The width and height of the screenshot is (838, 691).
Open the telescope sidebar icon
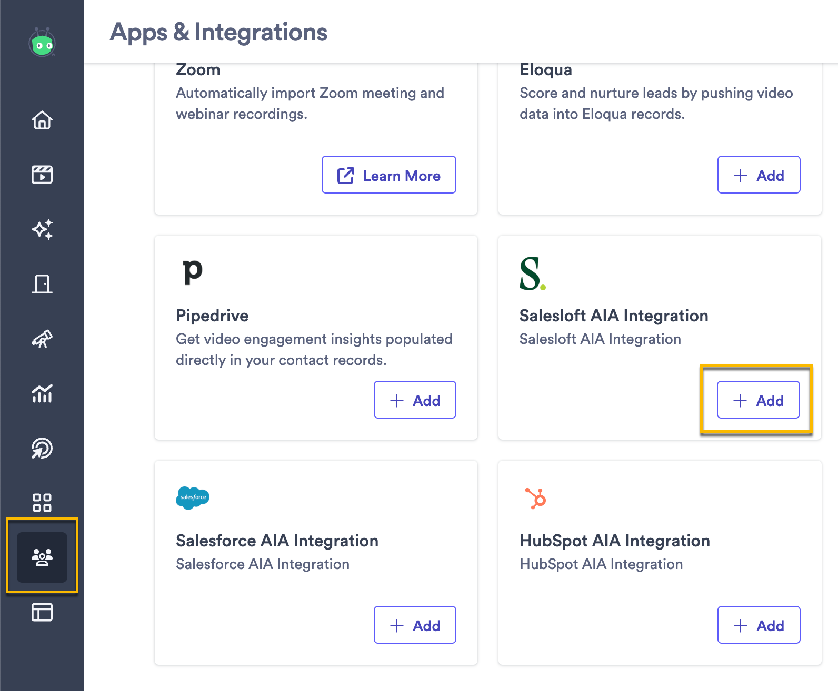pyautogui.click(x=42, y=339)
